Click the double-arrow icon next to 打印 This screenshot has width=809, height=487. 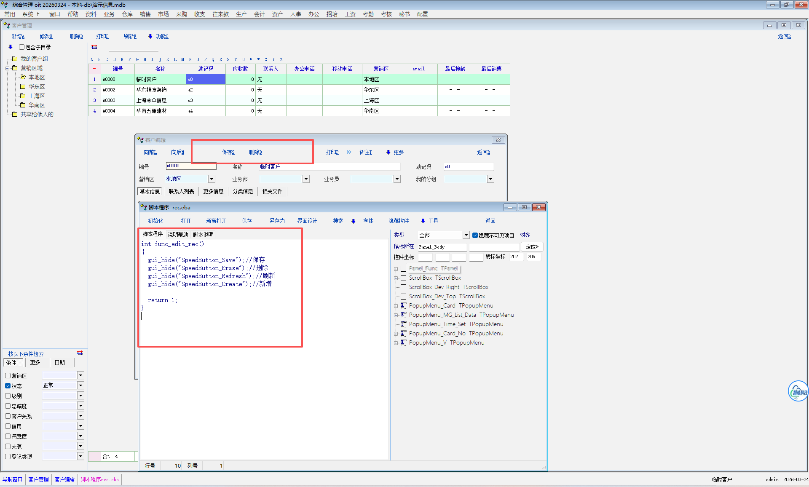[x=349, y=152]
